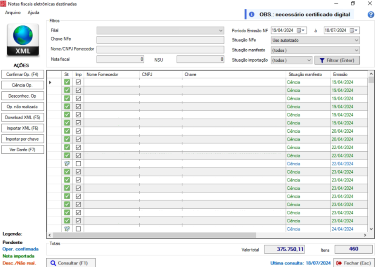
Task: Click green status icon in first row
Action: click(67, 82)
